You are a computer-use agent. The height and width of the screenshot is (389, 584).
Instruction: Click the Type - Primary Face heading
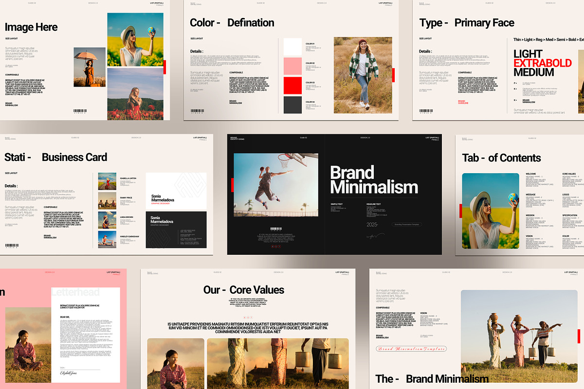[x=467, y=23]
